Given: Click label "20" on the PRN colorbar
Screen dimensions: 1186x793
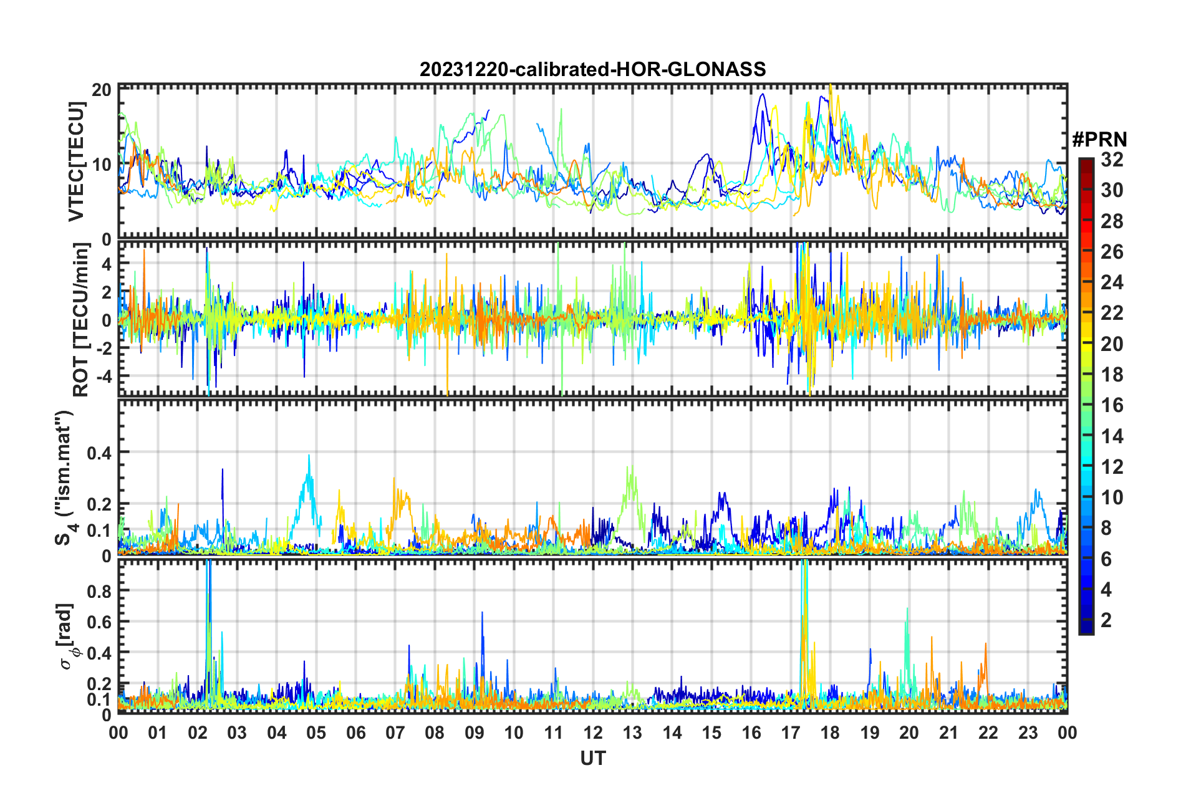Looking at the screenshot, I should (x=1112, y=344).
